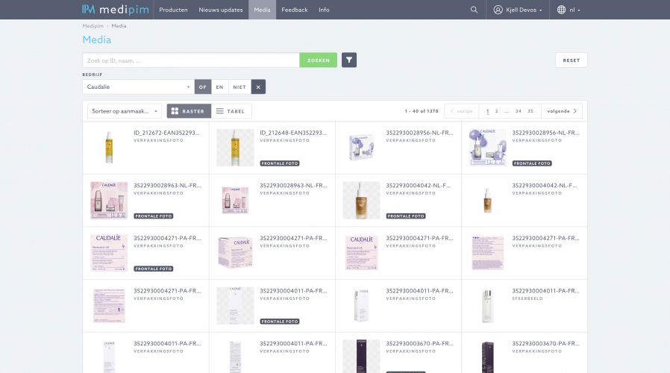
Task: Click the Medipim breadcrumb link
Action: 93,26
